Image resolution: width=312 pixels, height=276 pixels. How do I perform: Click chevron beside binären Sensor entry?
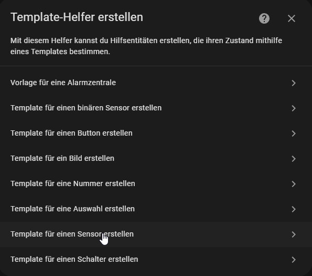[x=294, y=108]
